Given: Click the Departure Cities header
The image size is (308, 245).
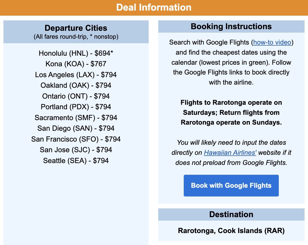Looking at the screenshot, I should [x=76, y=28].
